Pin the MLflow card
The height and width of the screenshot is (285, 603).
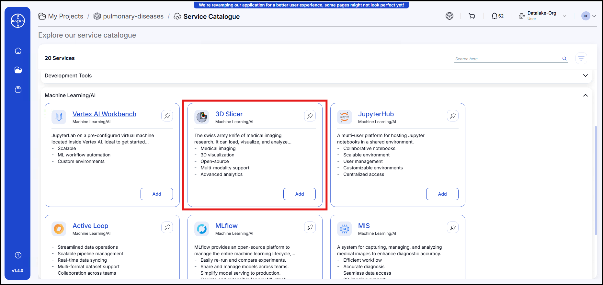point(310,227)
